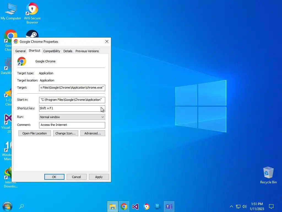
Task: Click the Target type value Application
Action: pos(46,73)
